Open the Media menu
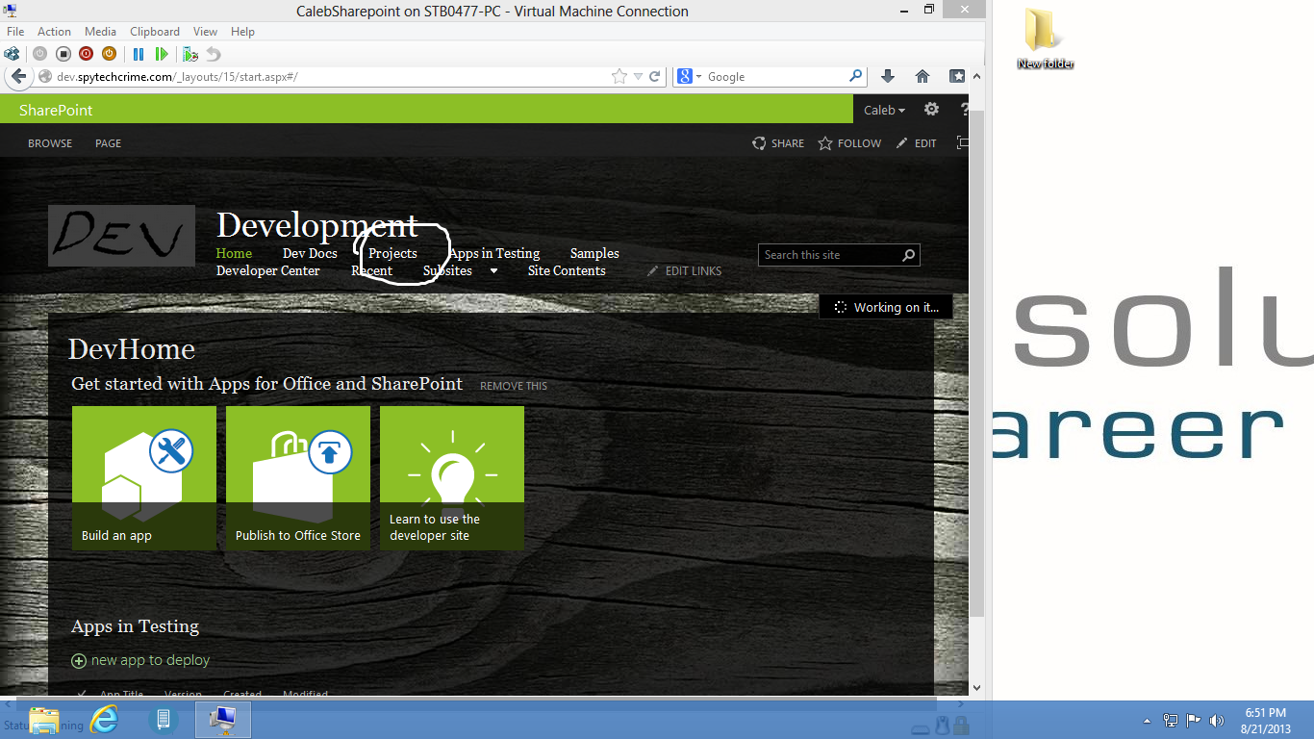 pyautogui.click(x=100, y=32)
